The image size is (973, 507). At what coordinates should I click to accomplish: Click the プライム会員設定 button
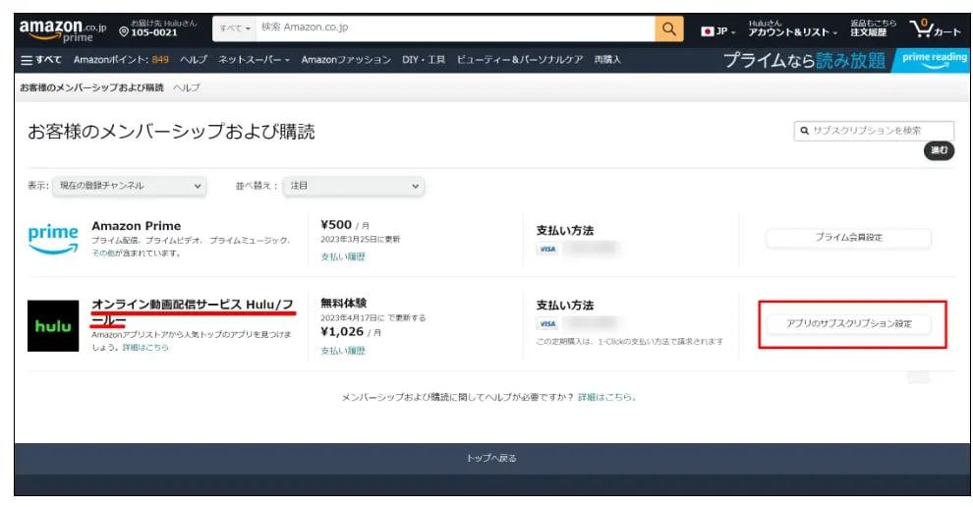pos(848,238)
